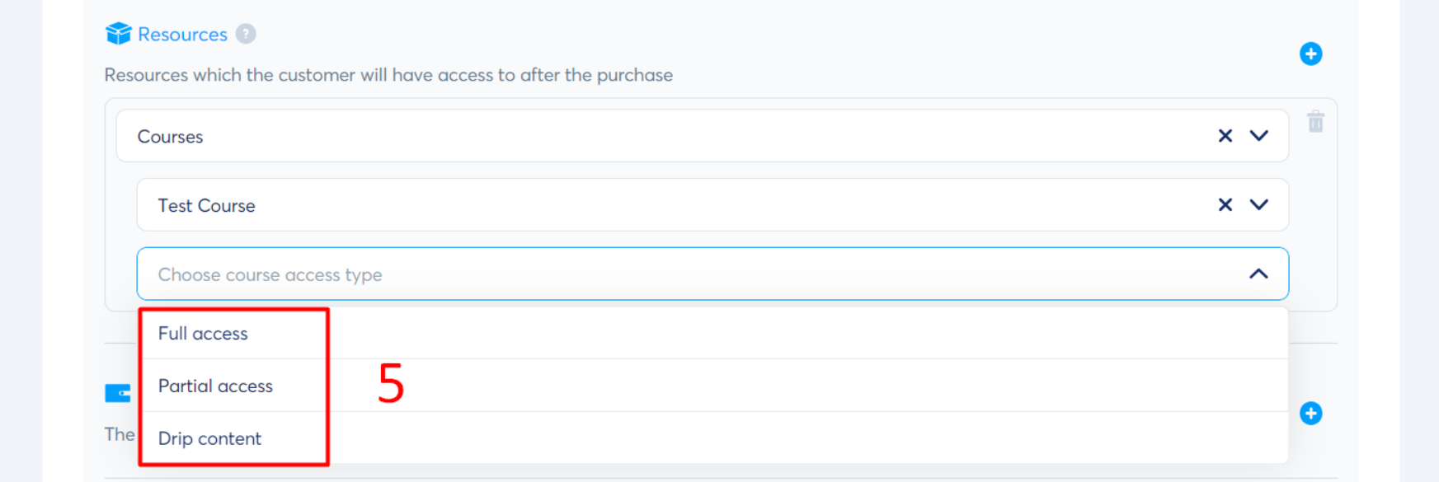The width and height of the screenshot is (1439, 482).
Task: Expand the Test Course dropdown chevron
Action: [x=1258, y=205]
